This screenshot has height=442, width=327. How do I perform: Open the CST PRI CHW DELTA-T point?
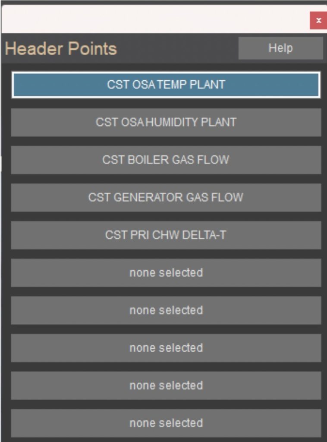pos(166,235)
